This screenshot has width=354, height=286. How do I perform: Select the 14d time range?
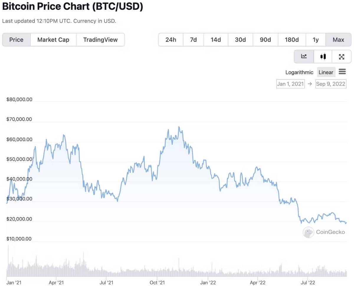pyautogui.click(x=216, y=40)
